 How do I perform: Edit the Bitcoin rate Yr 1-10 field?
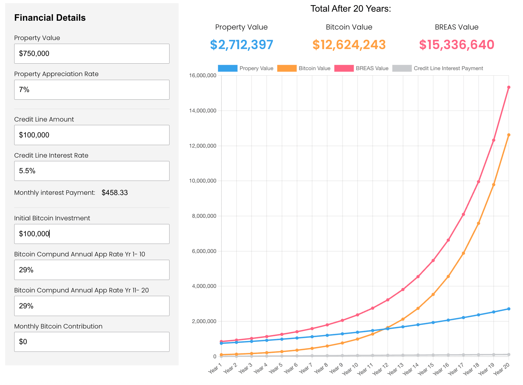coord(92,270)
